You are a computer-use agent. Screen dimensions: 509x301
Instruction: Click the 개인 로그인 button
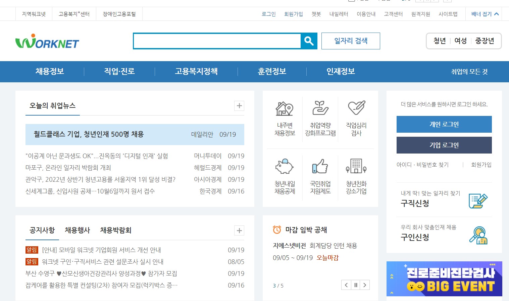444,124
